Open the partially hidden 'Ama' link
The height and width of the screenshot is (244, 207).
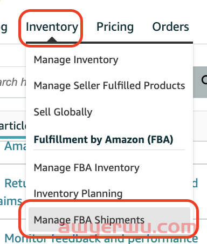[x=15, y=146]
